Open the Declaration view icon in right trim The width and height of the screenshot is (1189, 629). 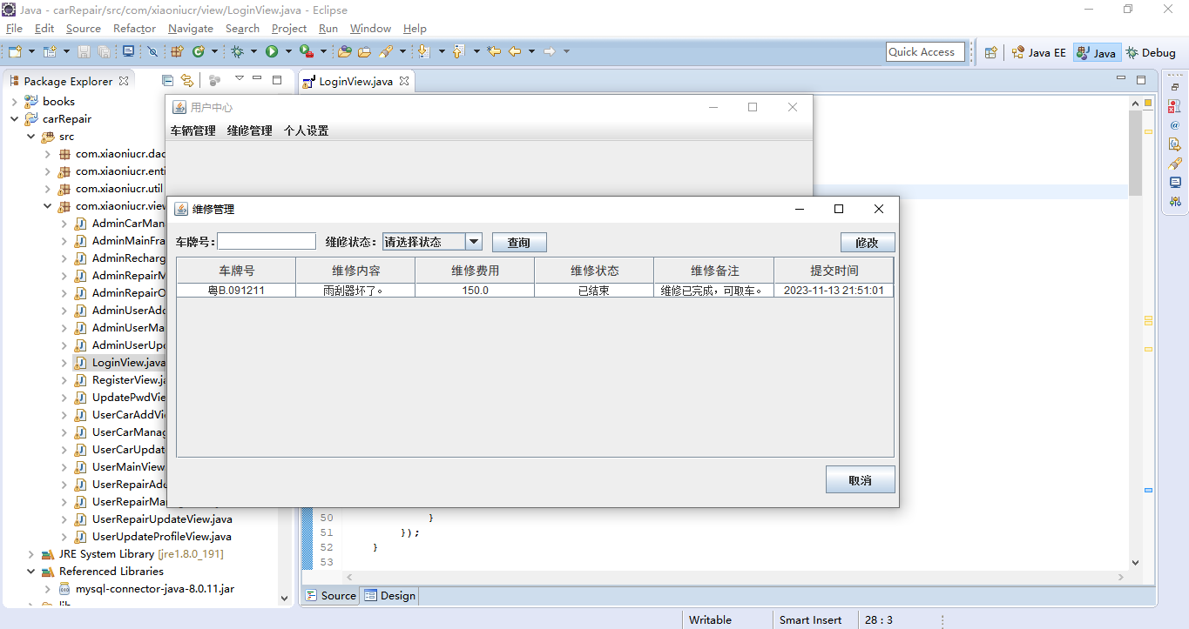coord(1175,144)
